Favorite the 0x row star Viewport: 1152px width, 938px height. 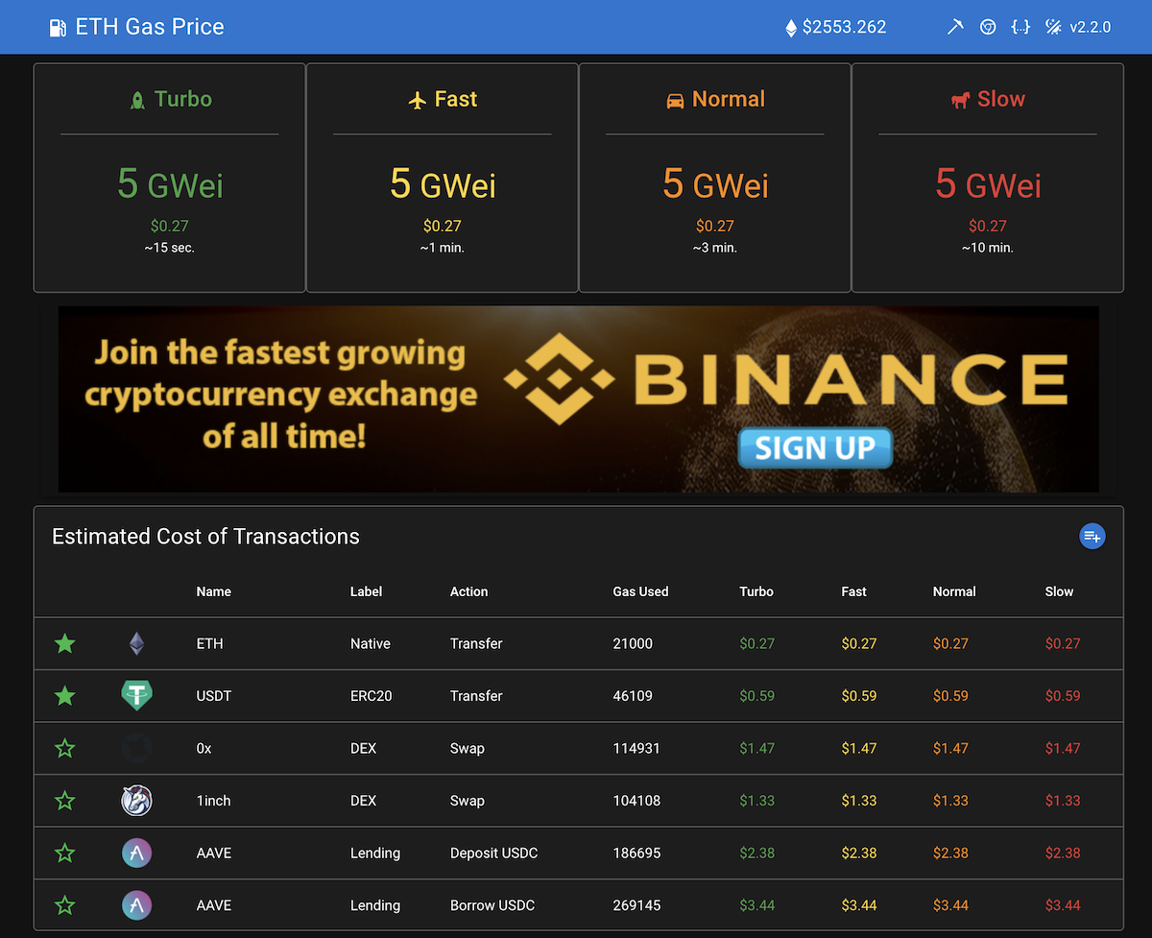coord(64,748)
